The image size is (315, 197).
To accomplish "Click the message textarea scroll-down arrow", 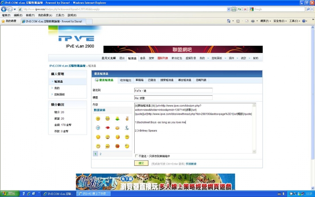I will click(254, 151).
